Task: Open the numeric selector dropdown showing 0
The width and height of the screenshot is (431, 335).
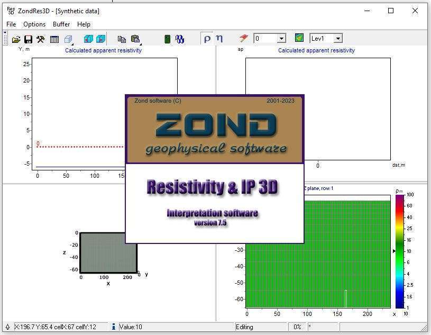Action: tap(281, 38)
